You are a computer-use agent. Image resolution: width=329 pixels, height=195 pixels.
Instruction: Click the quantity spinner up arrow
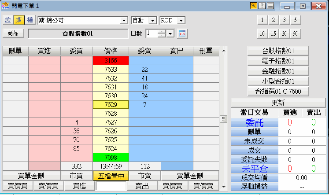point(162,32)
